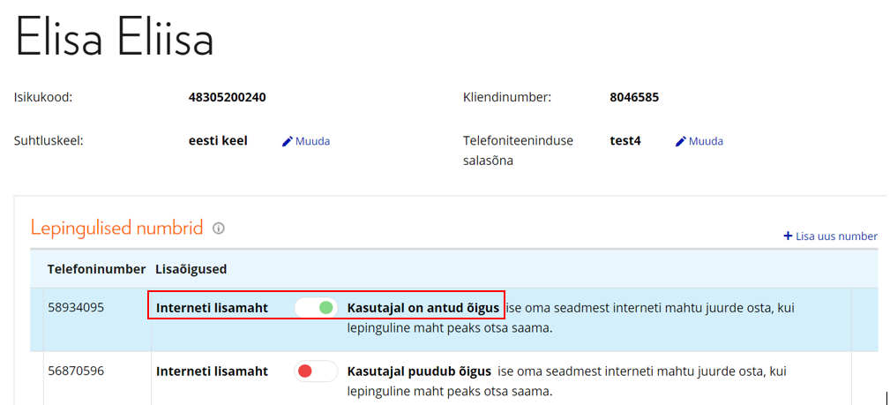Click the plus icon before Lisa uus number
Image resolution: width=890 pixels, height=405 pixels.
pyautogui.click(x=788, y=236)
